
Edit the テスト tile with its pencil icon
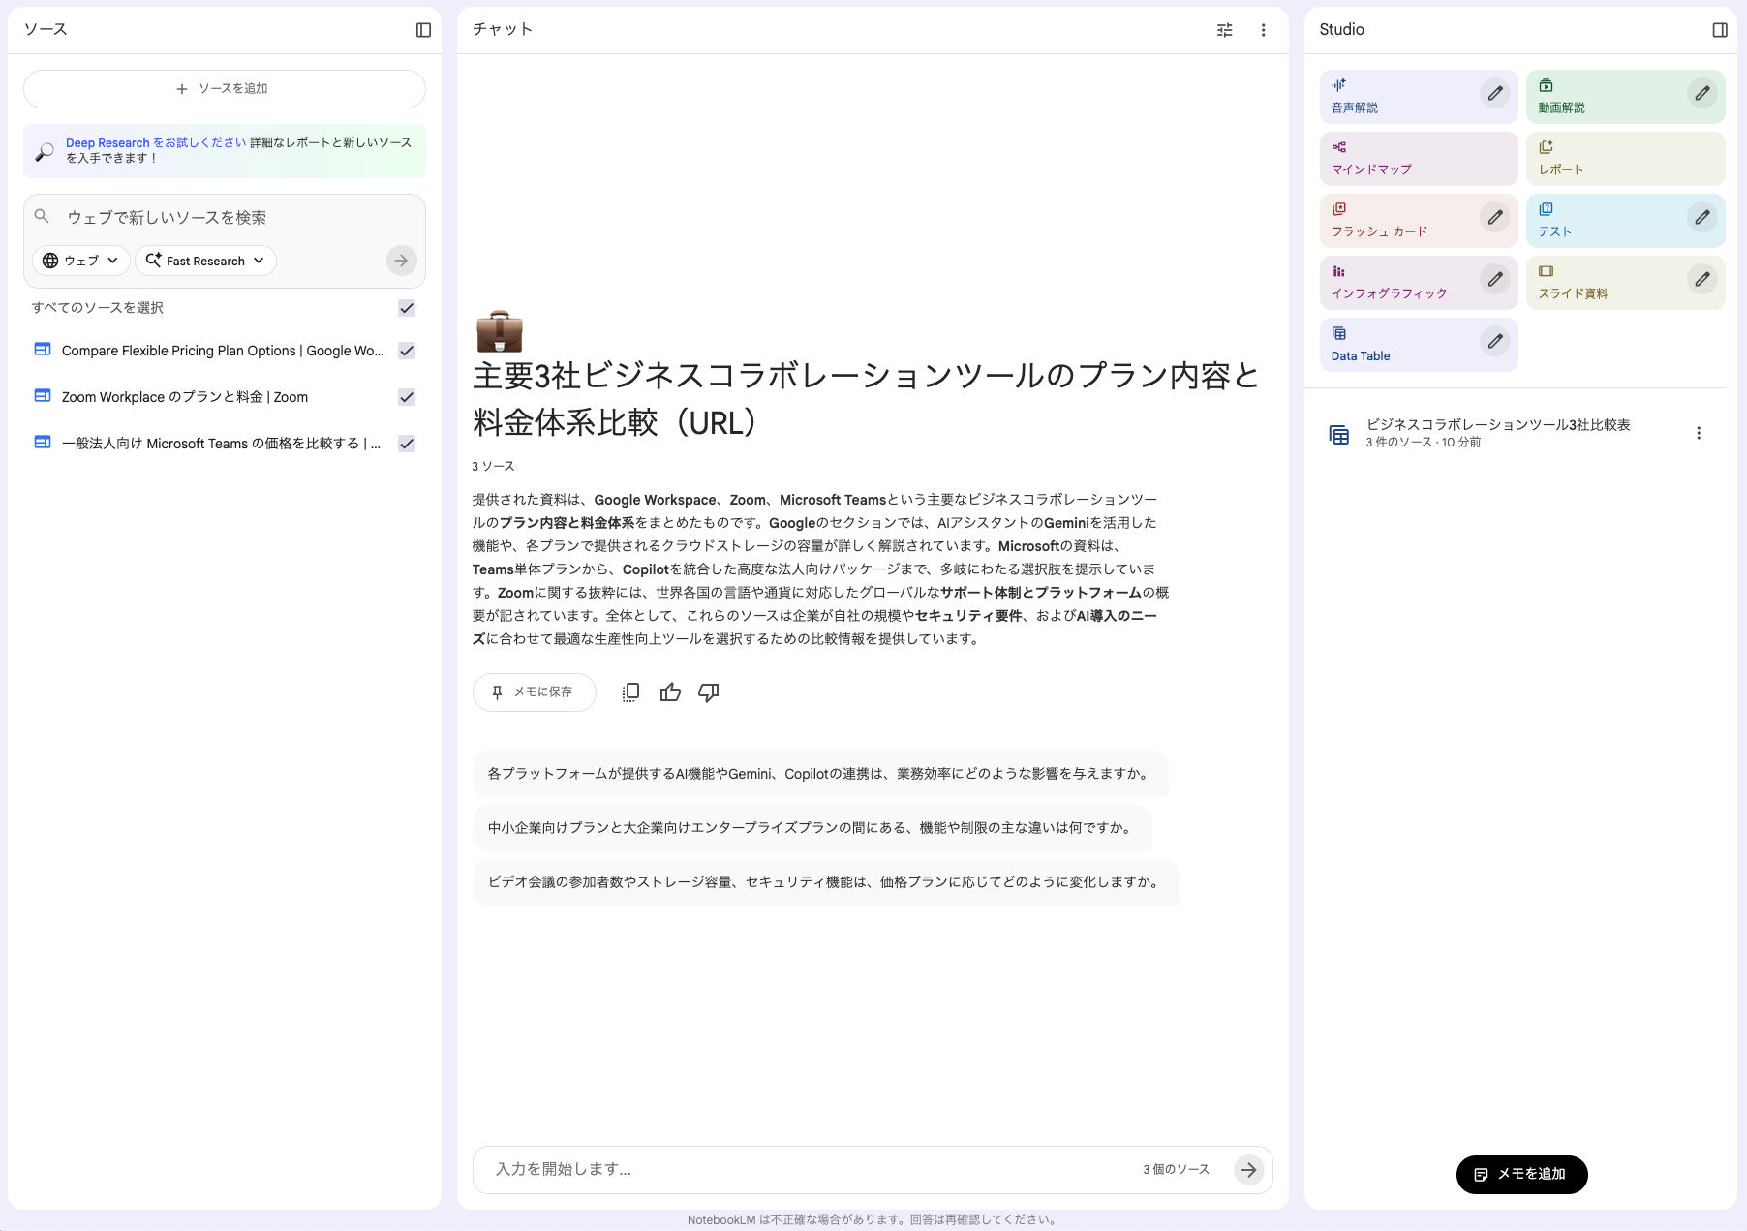pyautogui.click(x=1701, y=217)
